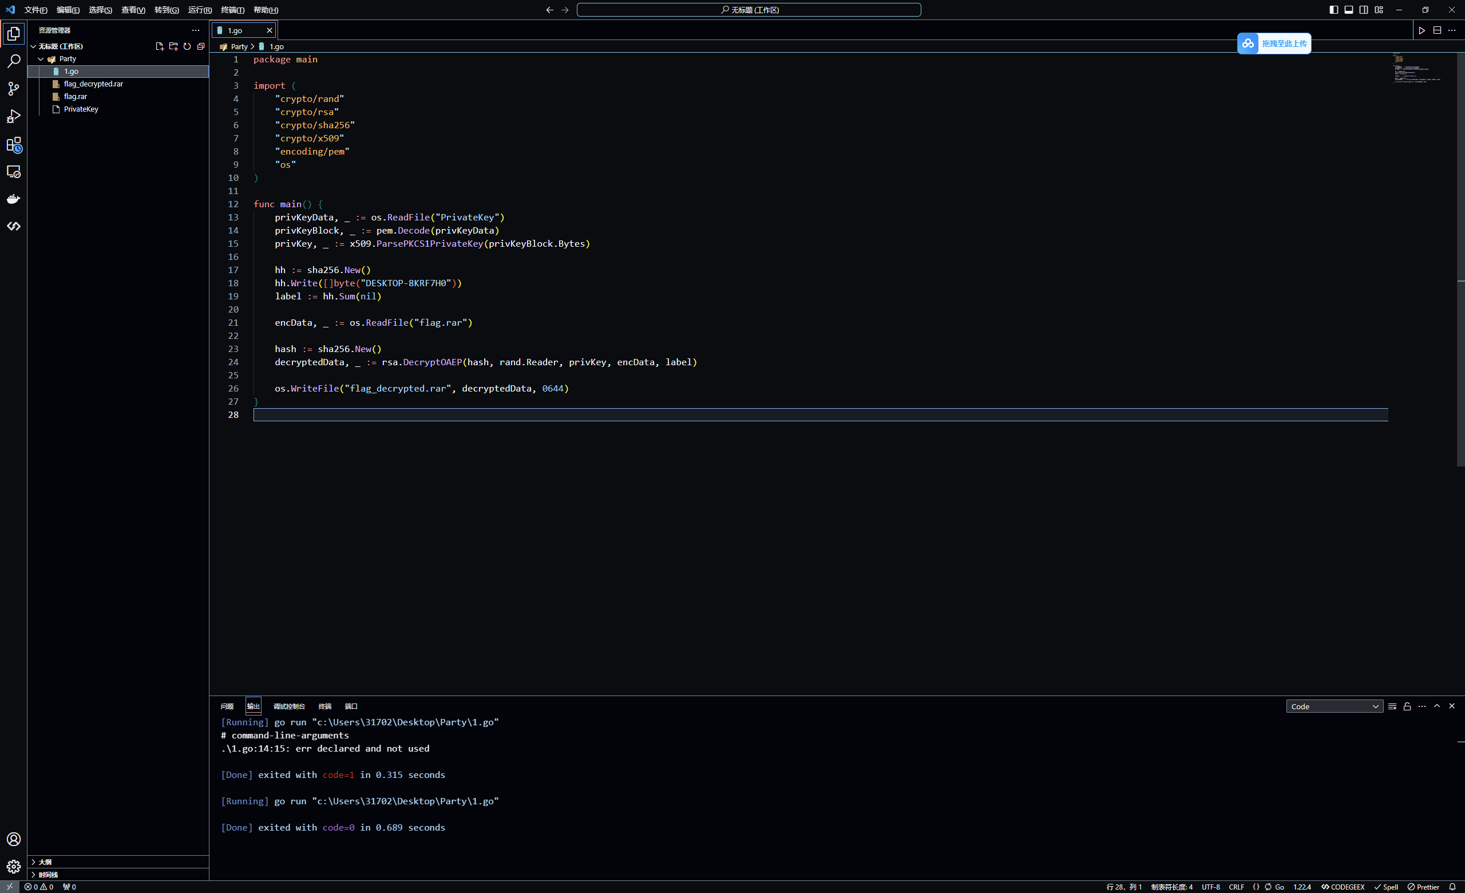Click New File icon in explorer header
Viewport: 1465px width, 893px height.
159,46
